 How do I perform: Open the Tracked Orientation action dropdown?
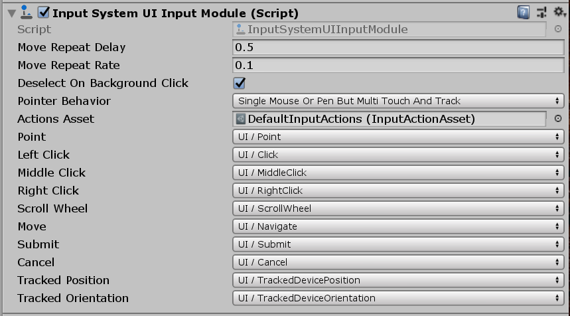[x=398, y=298]
